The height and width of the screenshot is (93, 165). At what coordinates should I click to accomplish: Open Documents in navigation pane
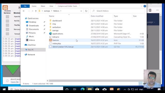[34, 29]
